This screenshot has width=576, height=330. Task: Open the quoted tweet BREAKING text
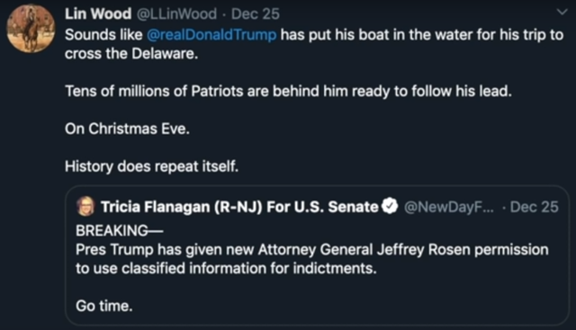[x=120, y=230]
